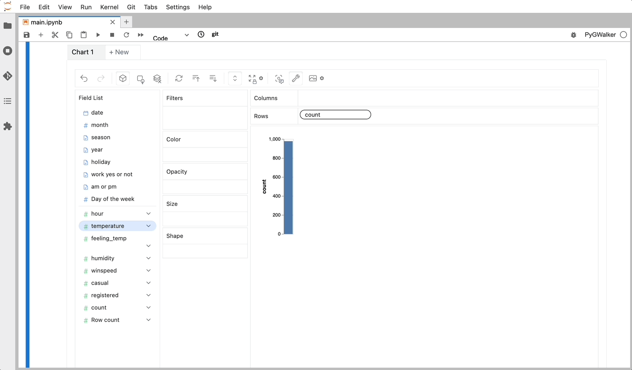Click the Undo icon in the chart toolbar
The image size is (632, 370).
click(x=84, y=78)
